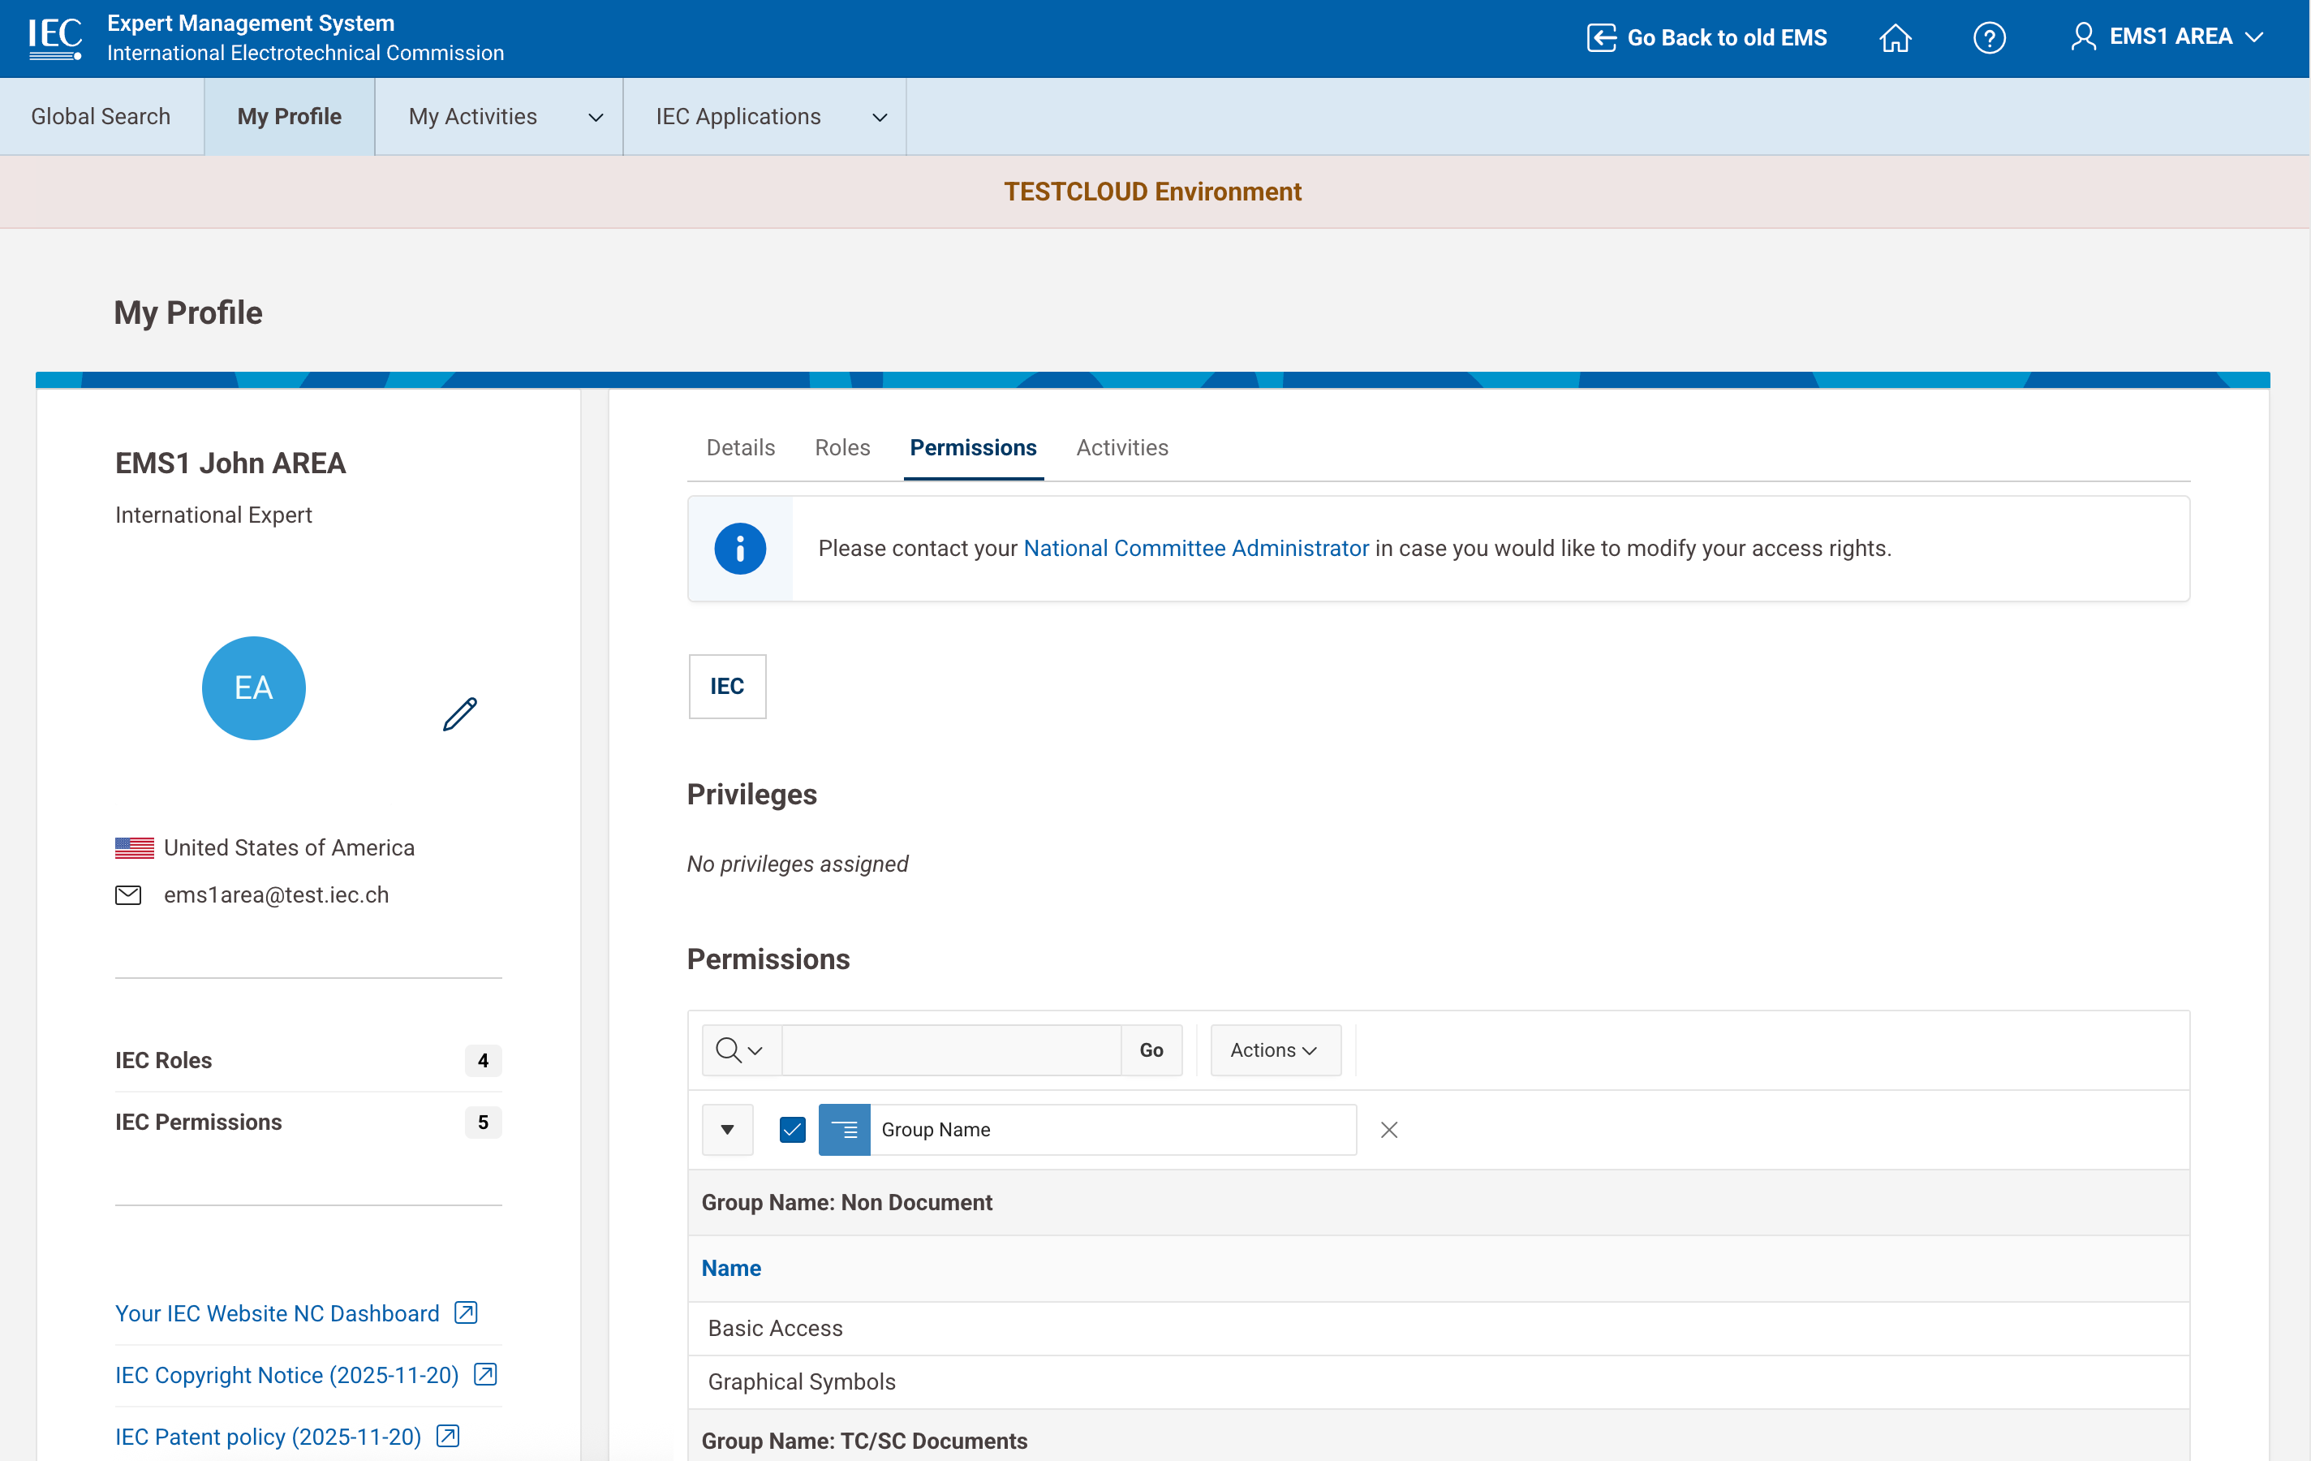
Task: Click the Help question mark icon
Action: coord(1990,38)
